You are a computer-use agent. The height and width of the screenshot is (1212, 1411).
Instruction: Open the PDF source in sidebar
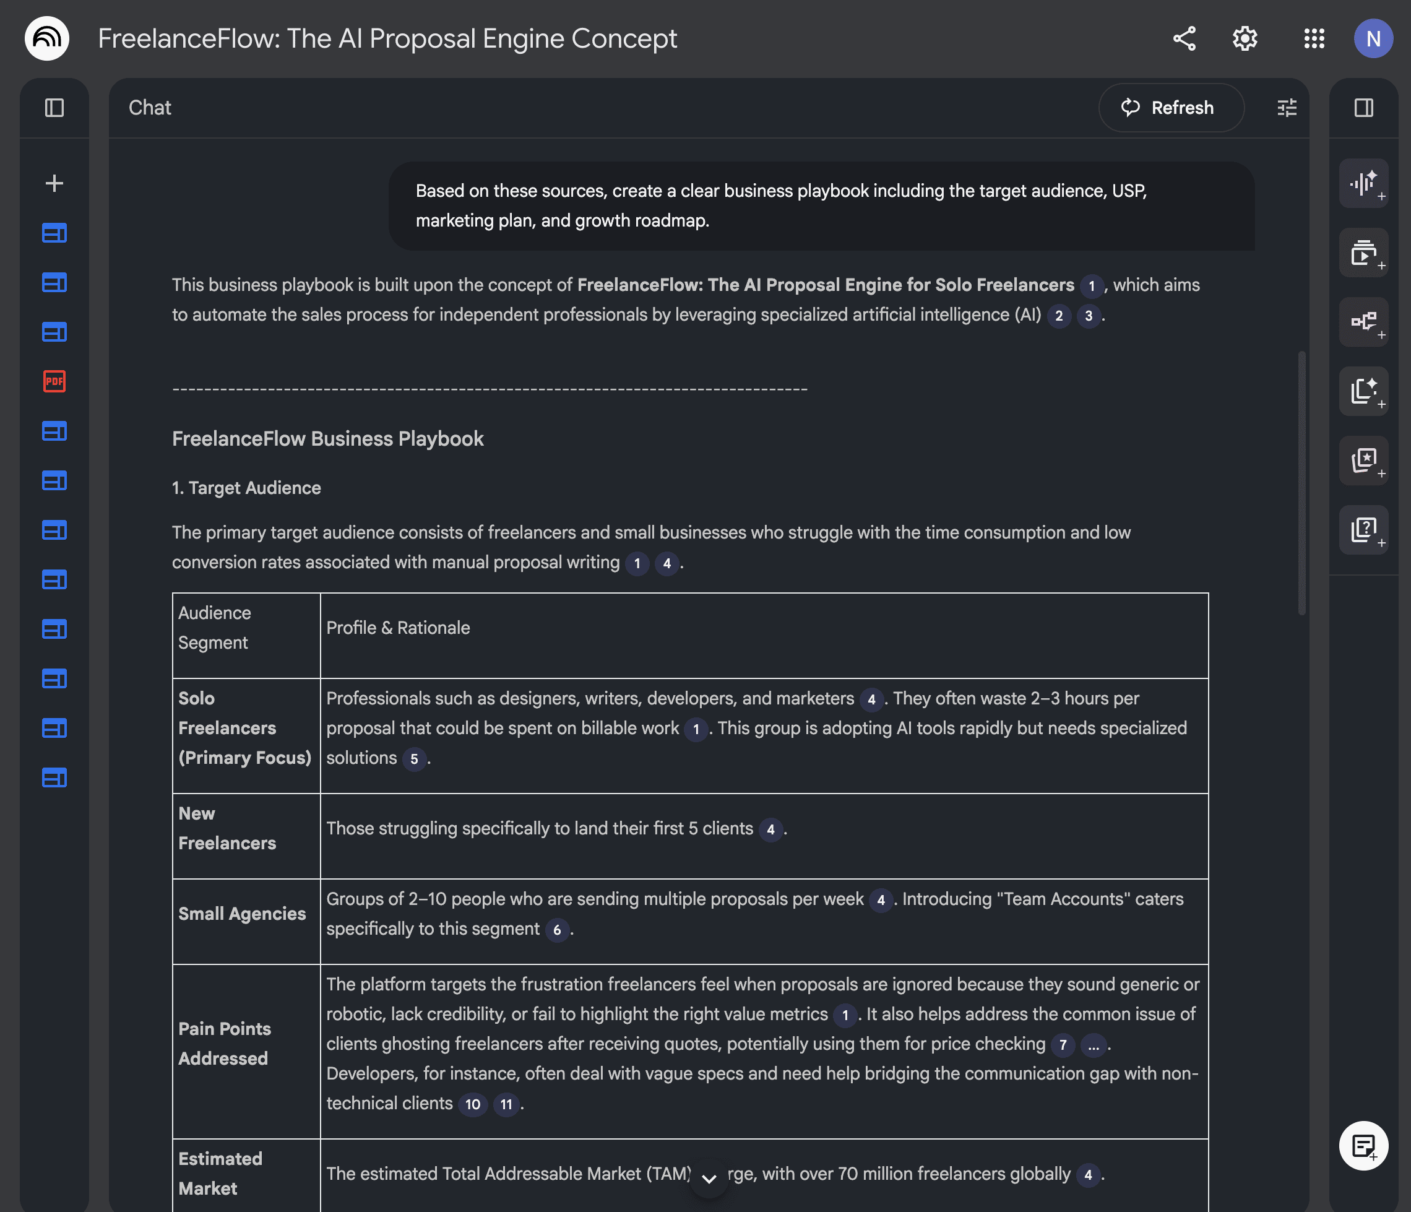pyautogui.click(x=54, y=381)
